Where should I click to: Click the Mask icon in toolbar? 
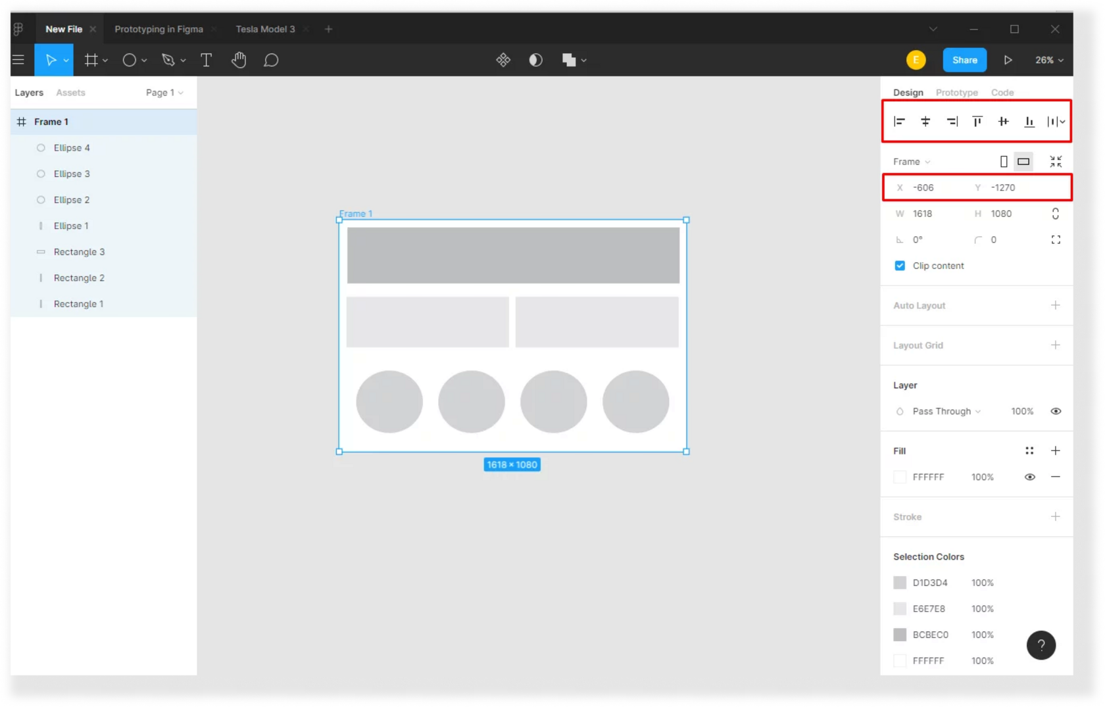(x=536, y=60)
